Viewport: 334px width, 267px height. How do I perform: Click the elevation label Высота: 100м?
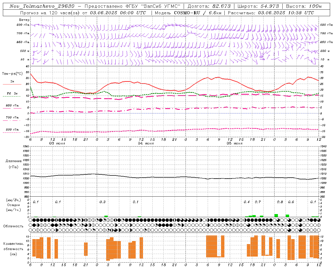tap(303, 6)
